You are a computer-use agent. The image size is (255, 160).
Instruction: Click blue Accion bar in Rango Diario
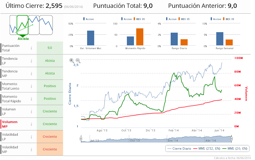click(x=174, y=39)
